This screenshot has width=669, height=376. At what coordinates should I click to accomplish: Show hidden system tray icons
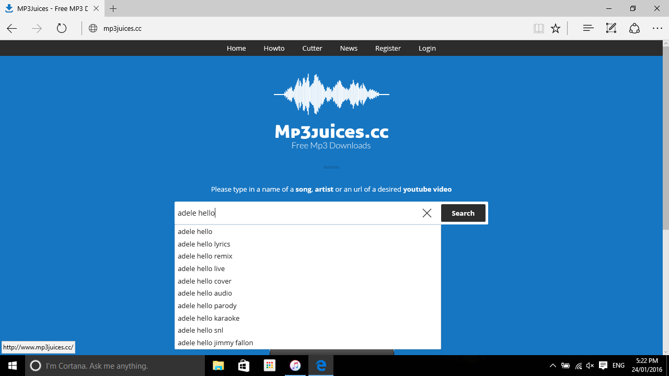coord(553,366)
